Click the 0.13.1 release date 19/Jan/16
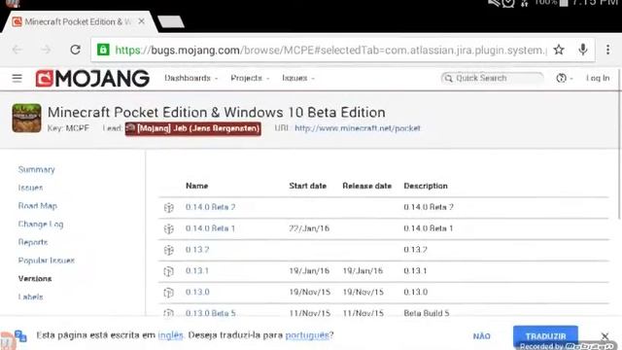 pos(363,271)
